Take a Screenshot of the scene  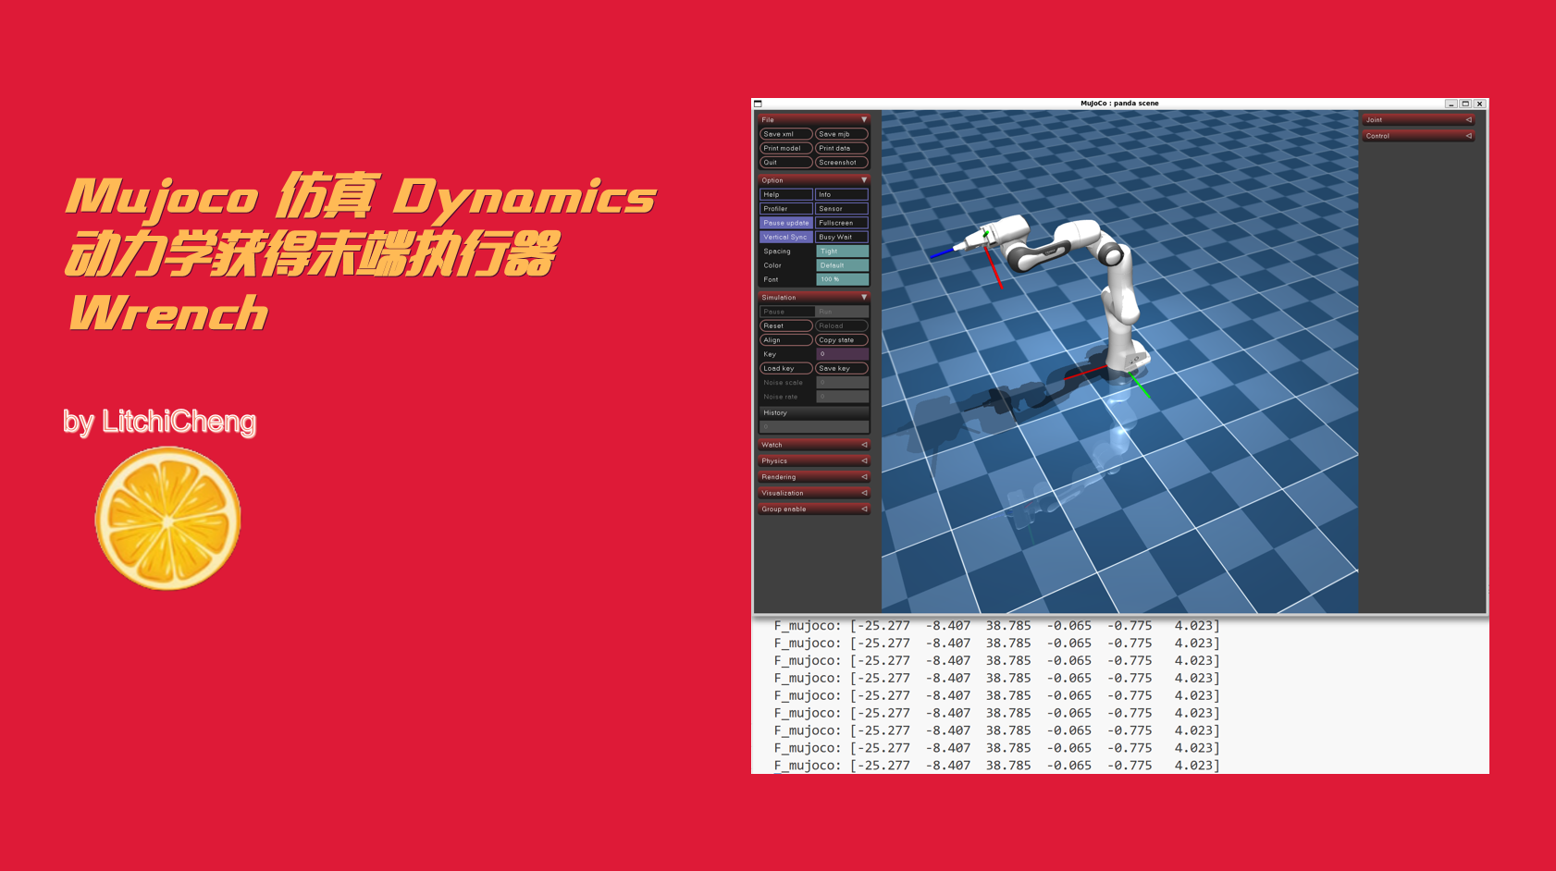pyautogui.click(x=841, y=162)
